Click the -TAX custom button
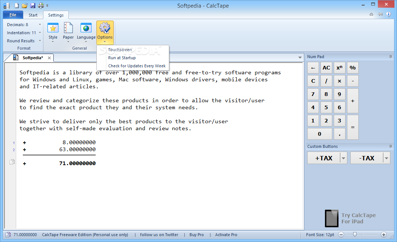Screen dimensions: 397x242 366,158
